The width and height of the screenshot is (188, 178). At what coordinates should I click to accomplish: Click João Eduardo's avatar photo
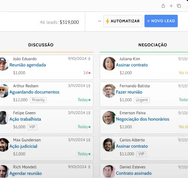tap(4, 64)
